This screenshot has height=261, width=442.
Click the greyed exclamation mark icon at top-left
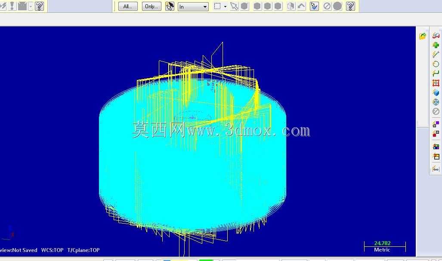coord(12,6)
